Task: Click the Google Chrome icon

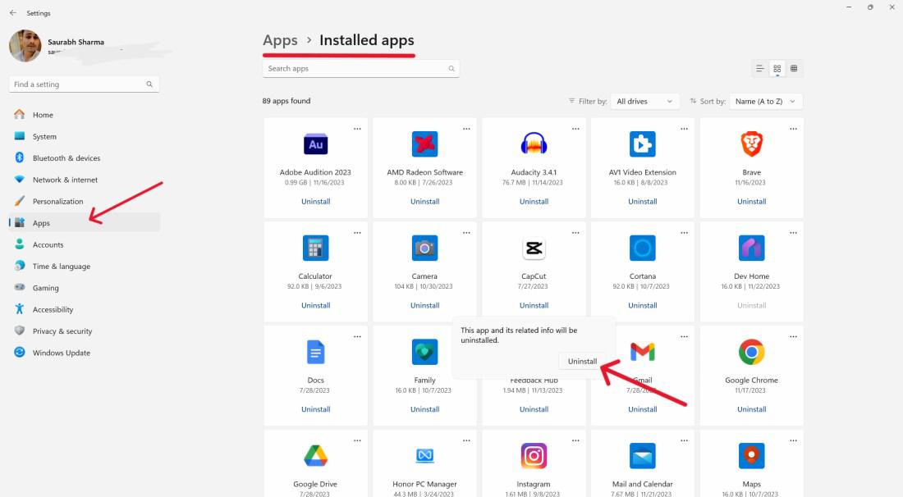Action: tap(751, 352)
